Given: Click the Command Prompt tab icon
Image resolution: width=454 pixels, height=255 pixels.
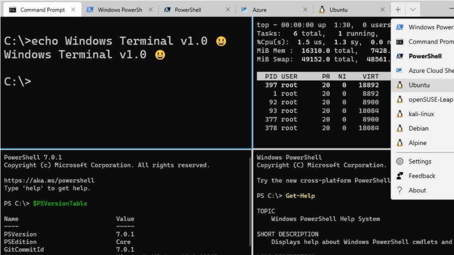Looking at the screenshot, I should pos(13,10).
